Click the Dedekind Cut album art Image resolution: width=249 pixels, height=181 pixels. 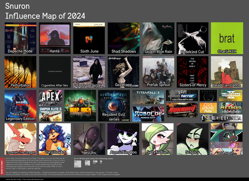pos(193,38)
